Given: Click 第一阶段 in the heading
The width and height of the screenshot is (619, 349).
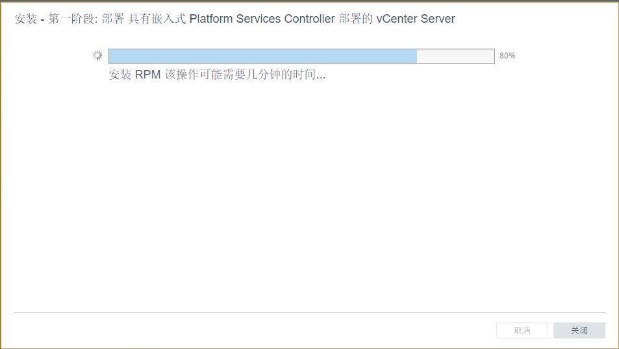Looking at the screenshot, I should coord(71,19).
